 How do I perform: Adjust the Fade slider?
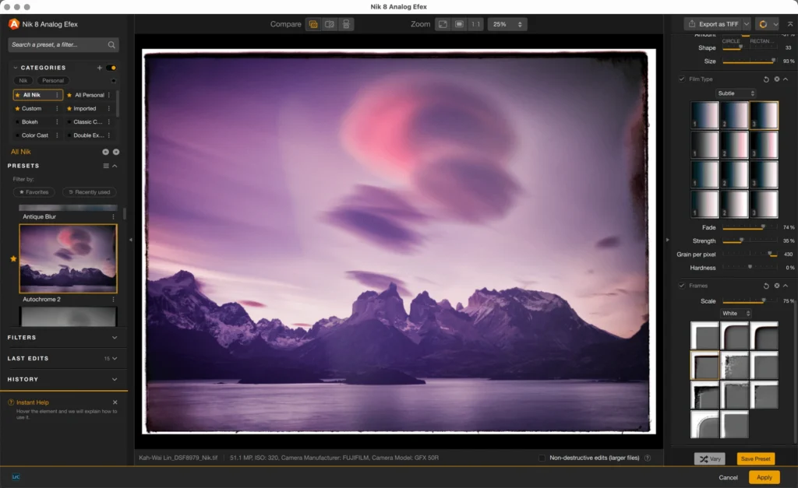coord(763,227)
